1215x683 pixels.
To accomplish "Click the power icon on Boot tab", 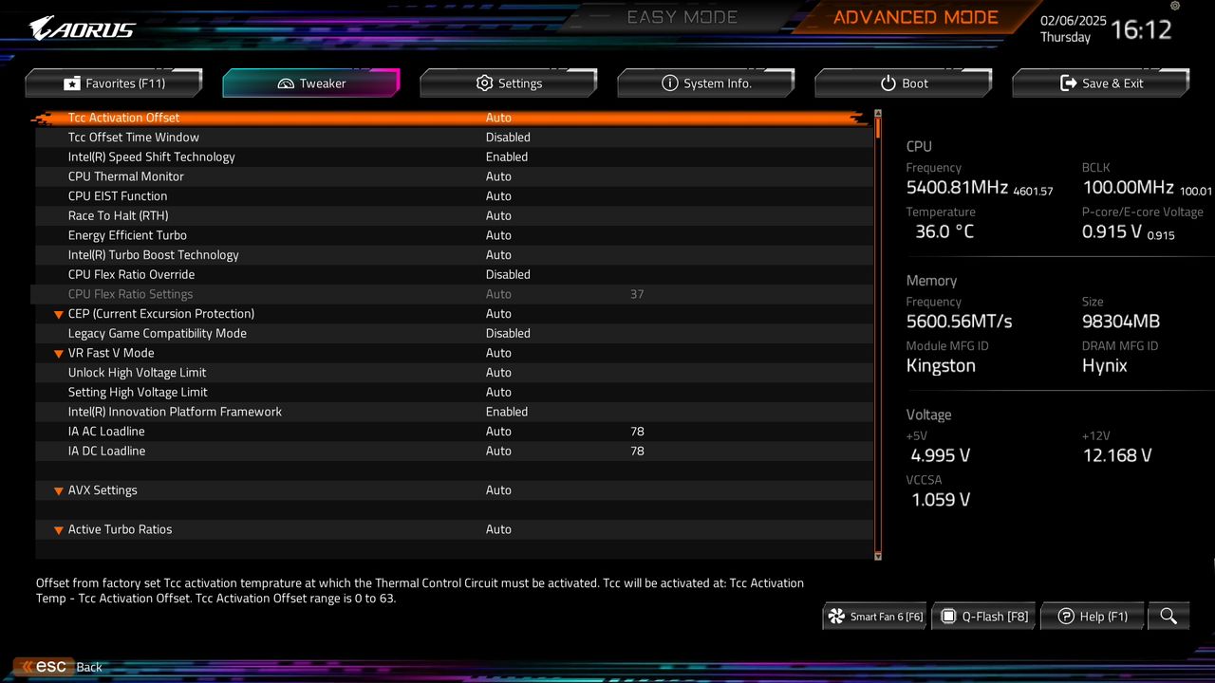I will [x=888, y=83].
